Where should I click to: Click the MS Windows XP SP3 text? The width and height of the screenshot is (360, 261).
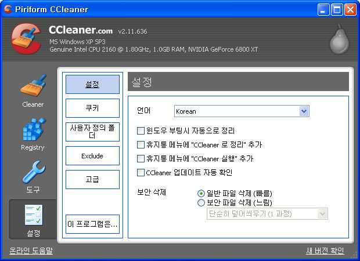point(77,42)
